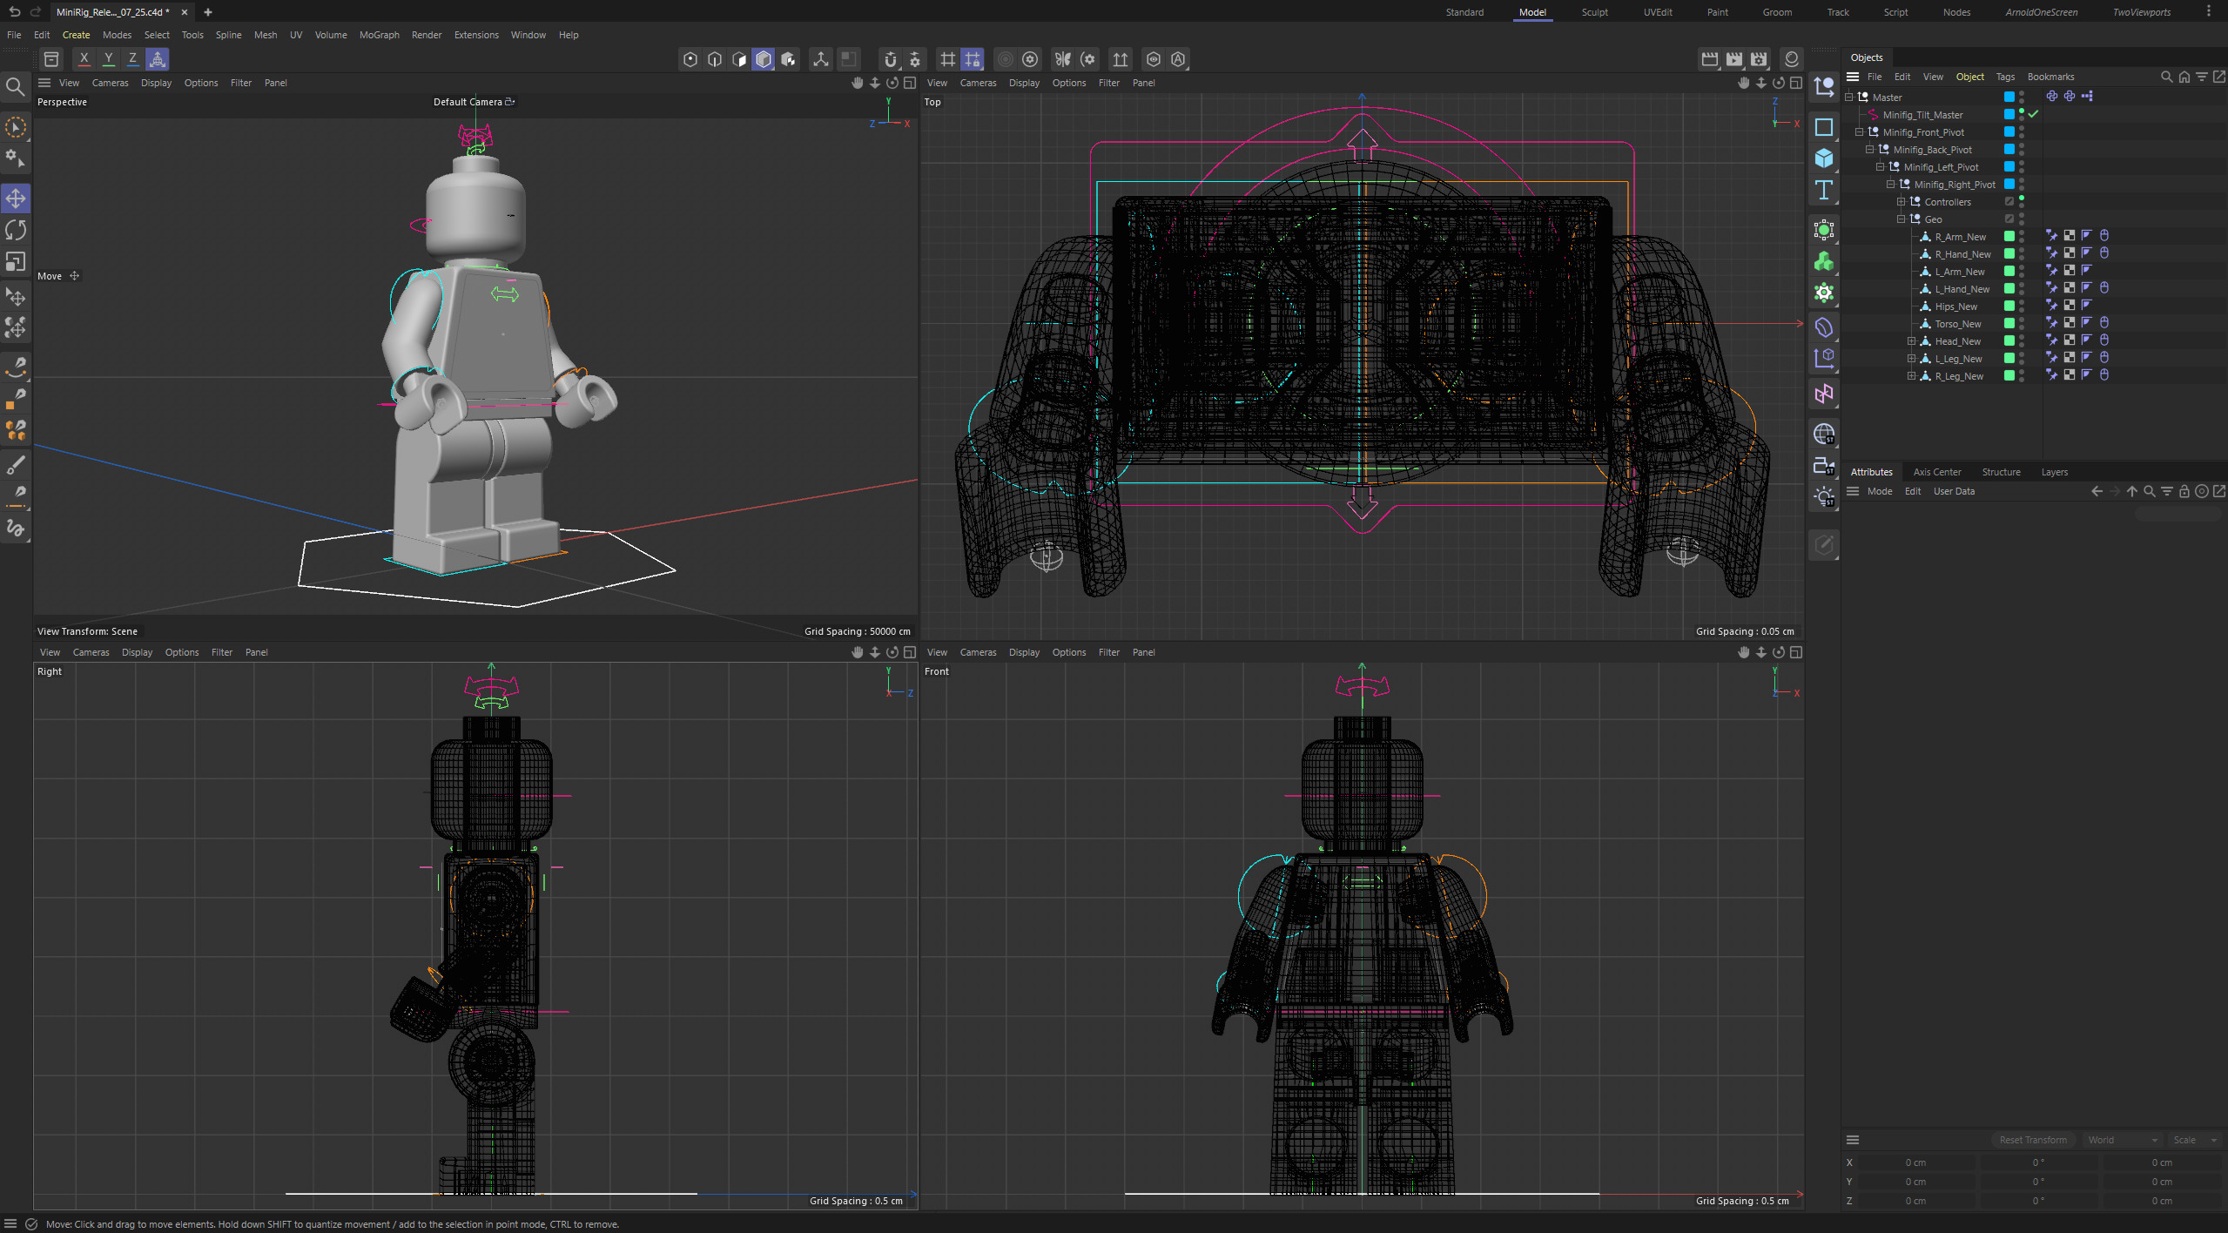The width and height of the screenshot is (2228, 1233).
Task: Toggle visibility dots for Controllers object
Action: click(x=2022, y=201)
